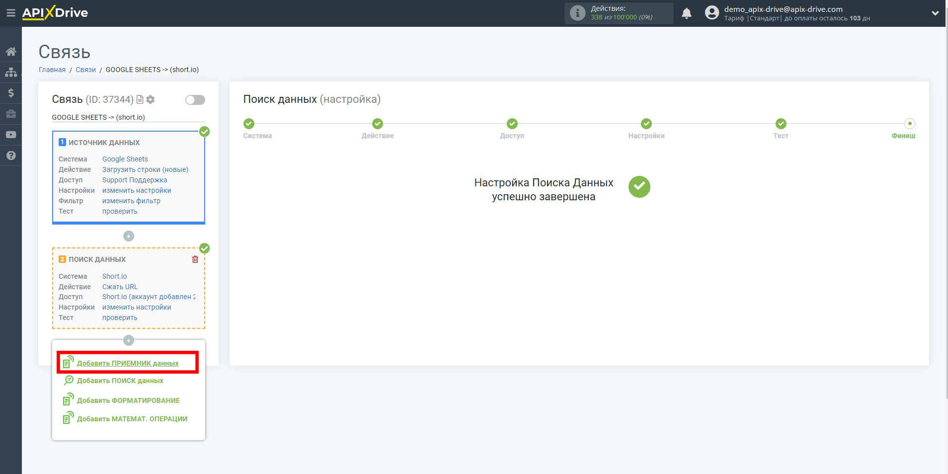948x474 pixels.
Task: Click the actions counter 338 из 100'000
Action: click(x=622, y=17)
